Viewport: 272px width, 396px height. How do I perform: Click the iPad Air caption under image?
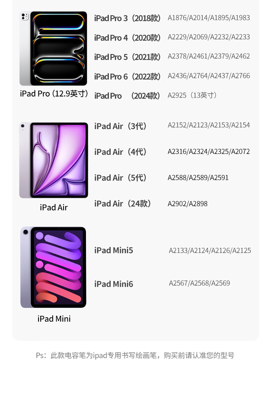pos(54,207)
